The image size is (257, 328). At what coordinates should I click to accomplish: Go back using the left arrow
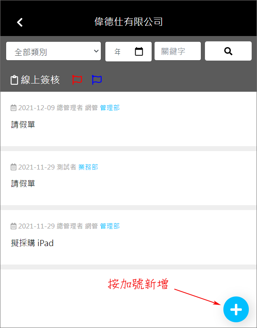click(x=20, y=22)
